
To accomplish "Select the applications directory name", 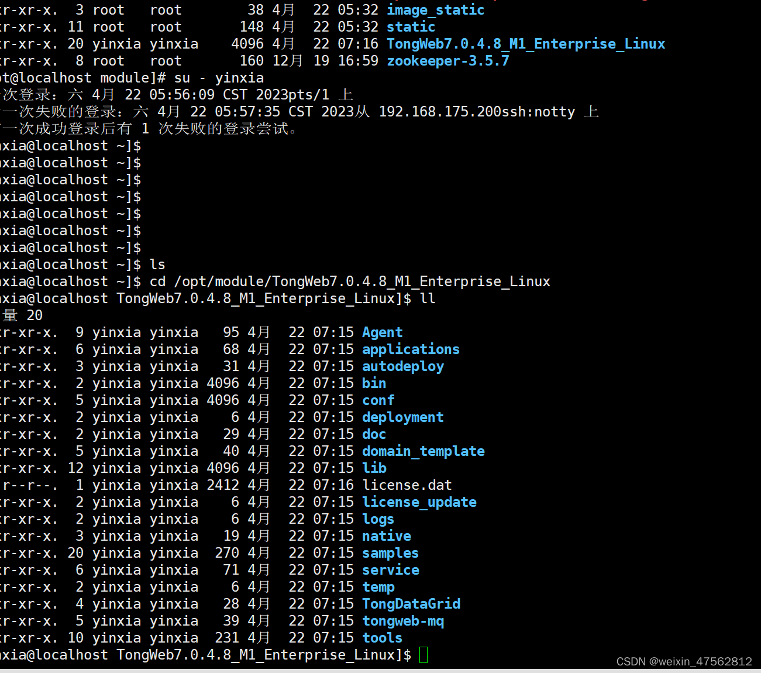I will [x=411, y=349].
